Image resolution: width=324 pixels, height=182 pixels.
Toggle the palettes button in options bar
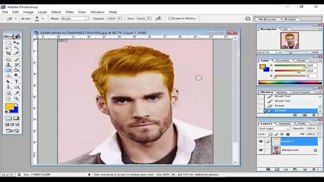[x=248, y=19]
